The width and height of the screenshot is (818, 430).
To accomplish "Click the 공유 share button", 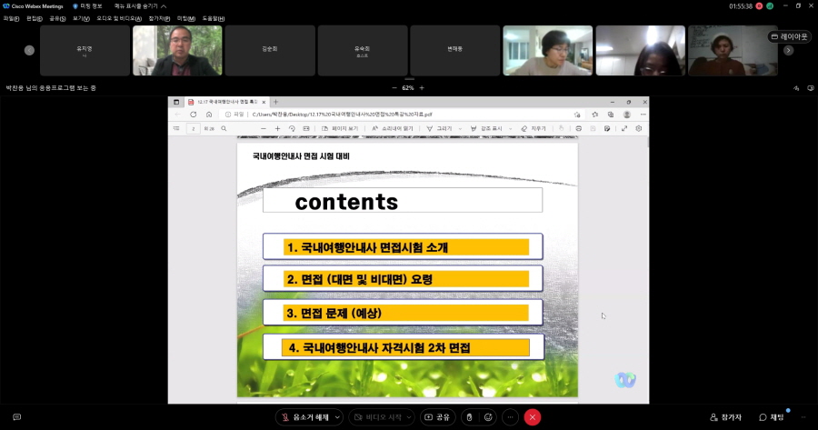I will 438,417.
